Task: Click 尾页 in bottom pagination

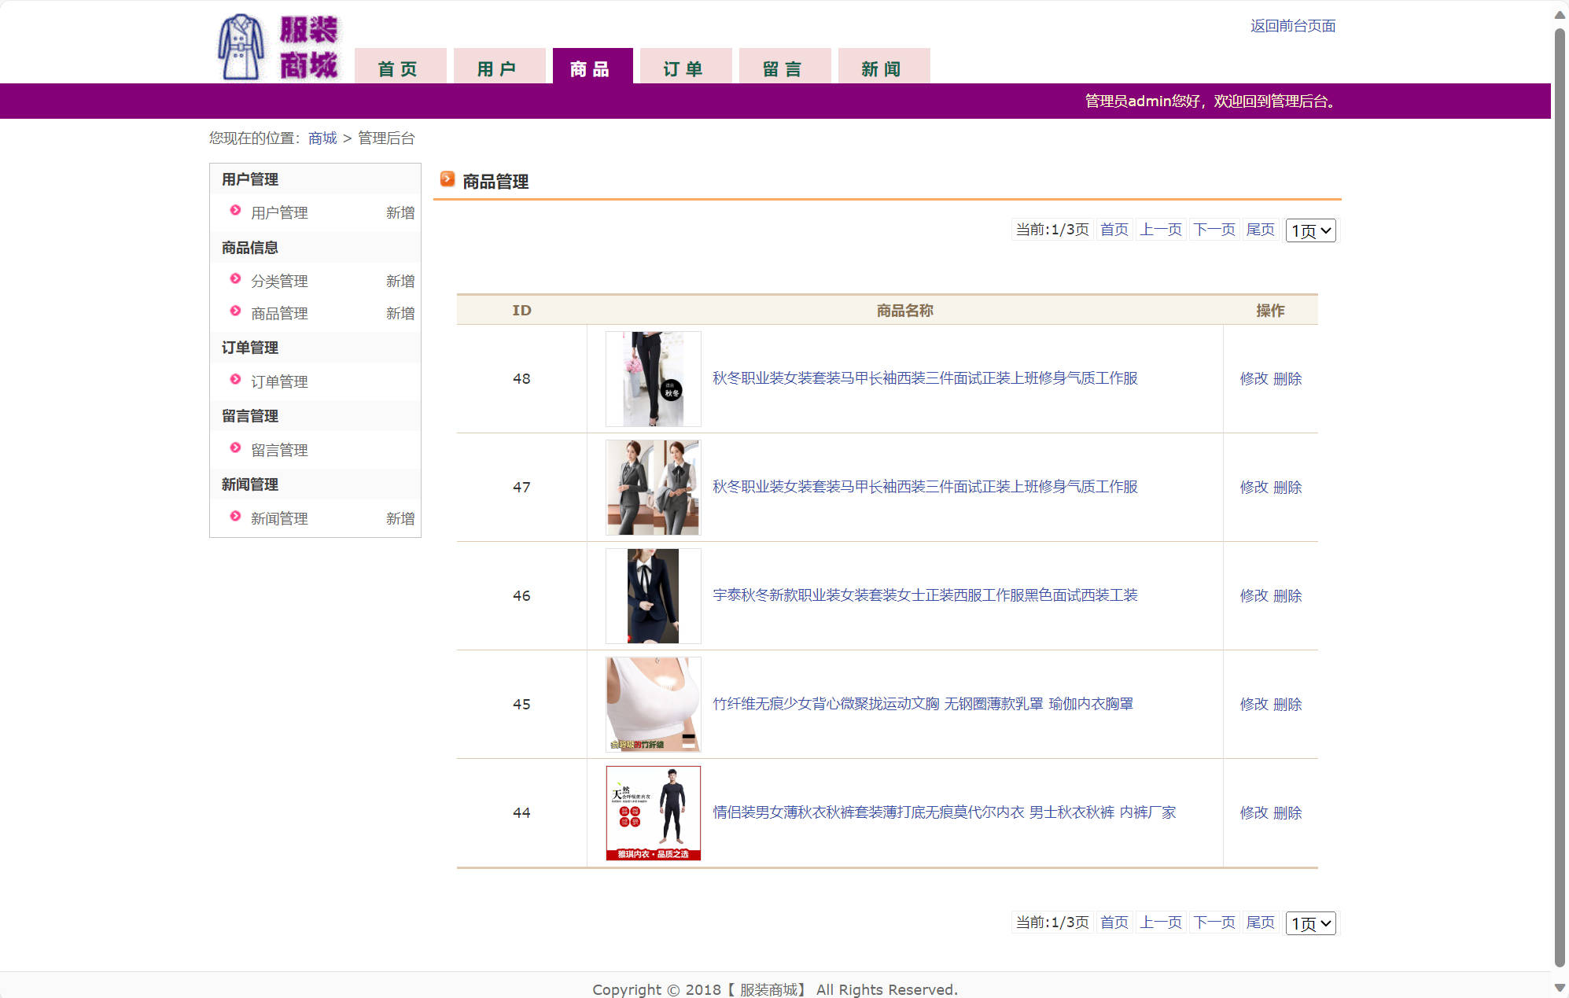Action: tap(1260, 923)
